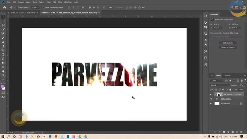Image resolution: width=247 pixels, height=139 pixels.
Task: Open the Auto-Select Layer dropdown
Action: 35,7
